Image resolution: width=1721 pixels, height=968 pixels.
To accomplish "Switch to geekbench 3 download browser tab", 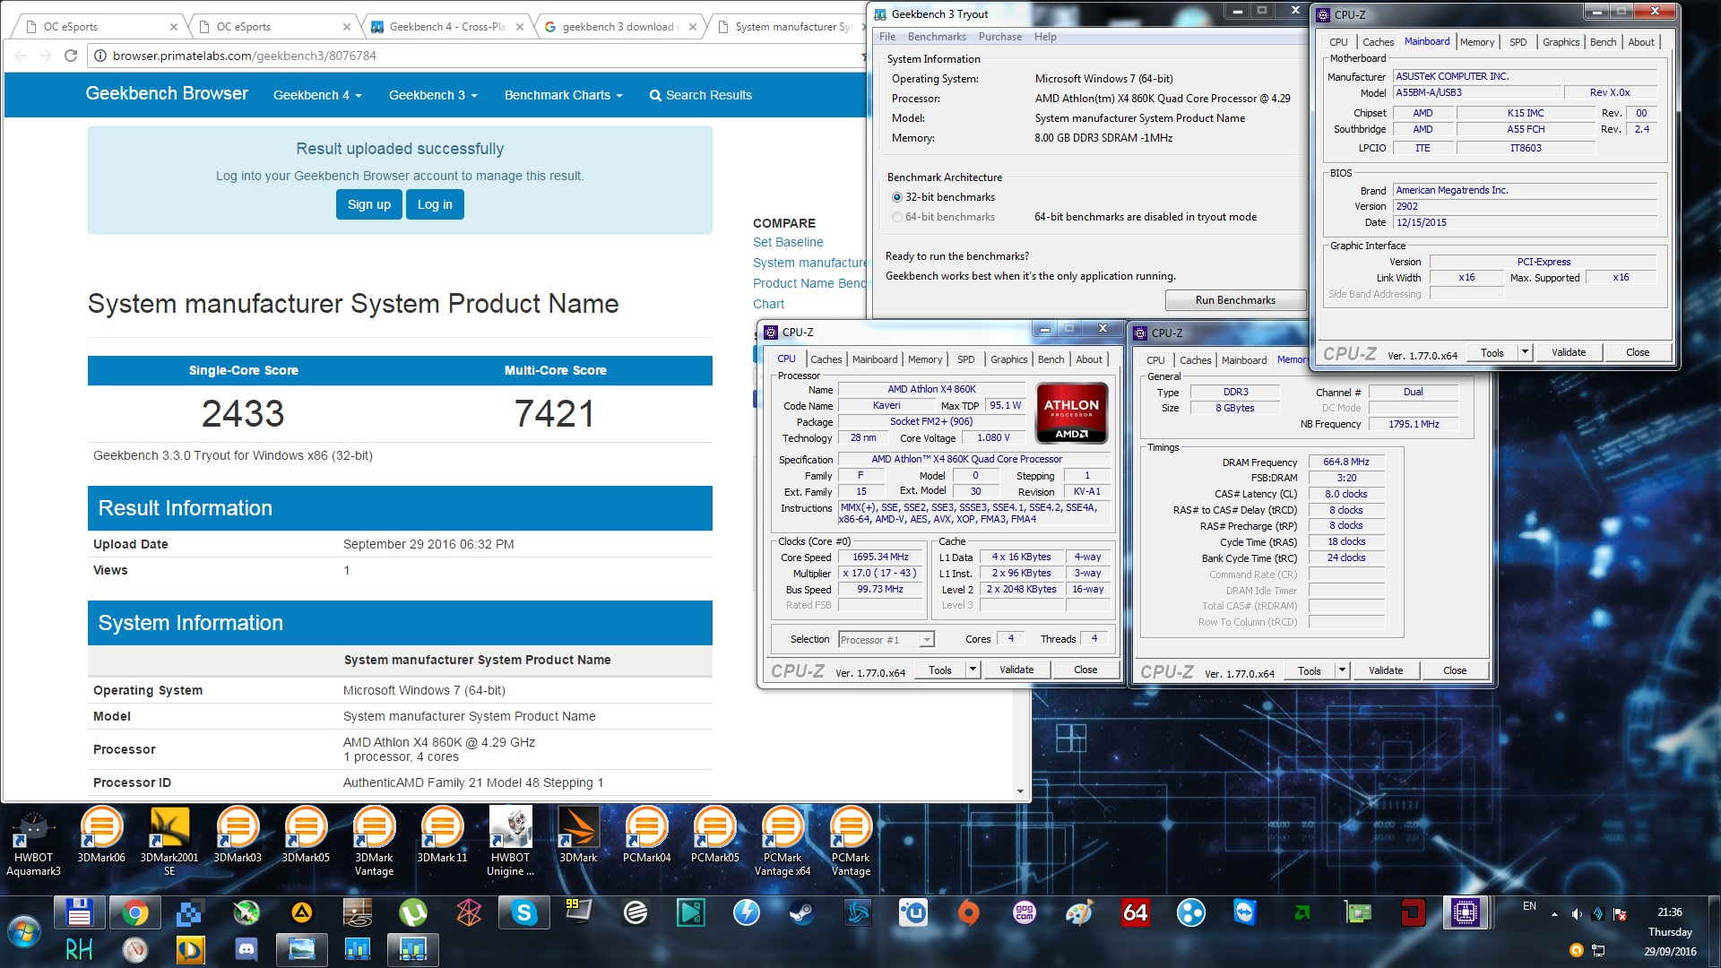I will point(621,27).
